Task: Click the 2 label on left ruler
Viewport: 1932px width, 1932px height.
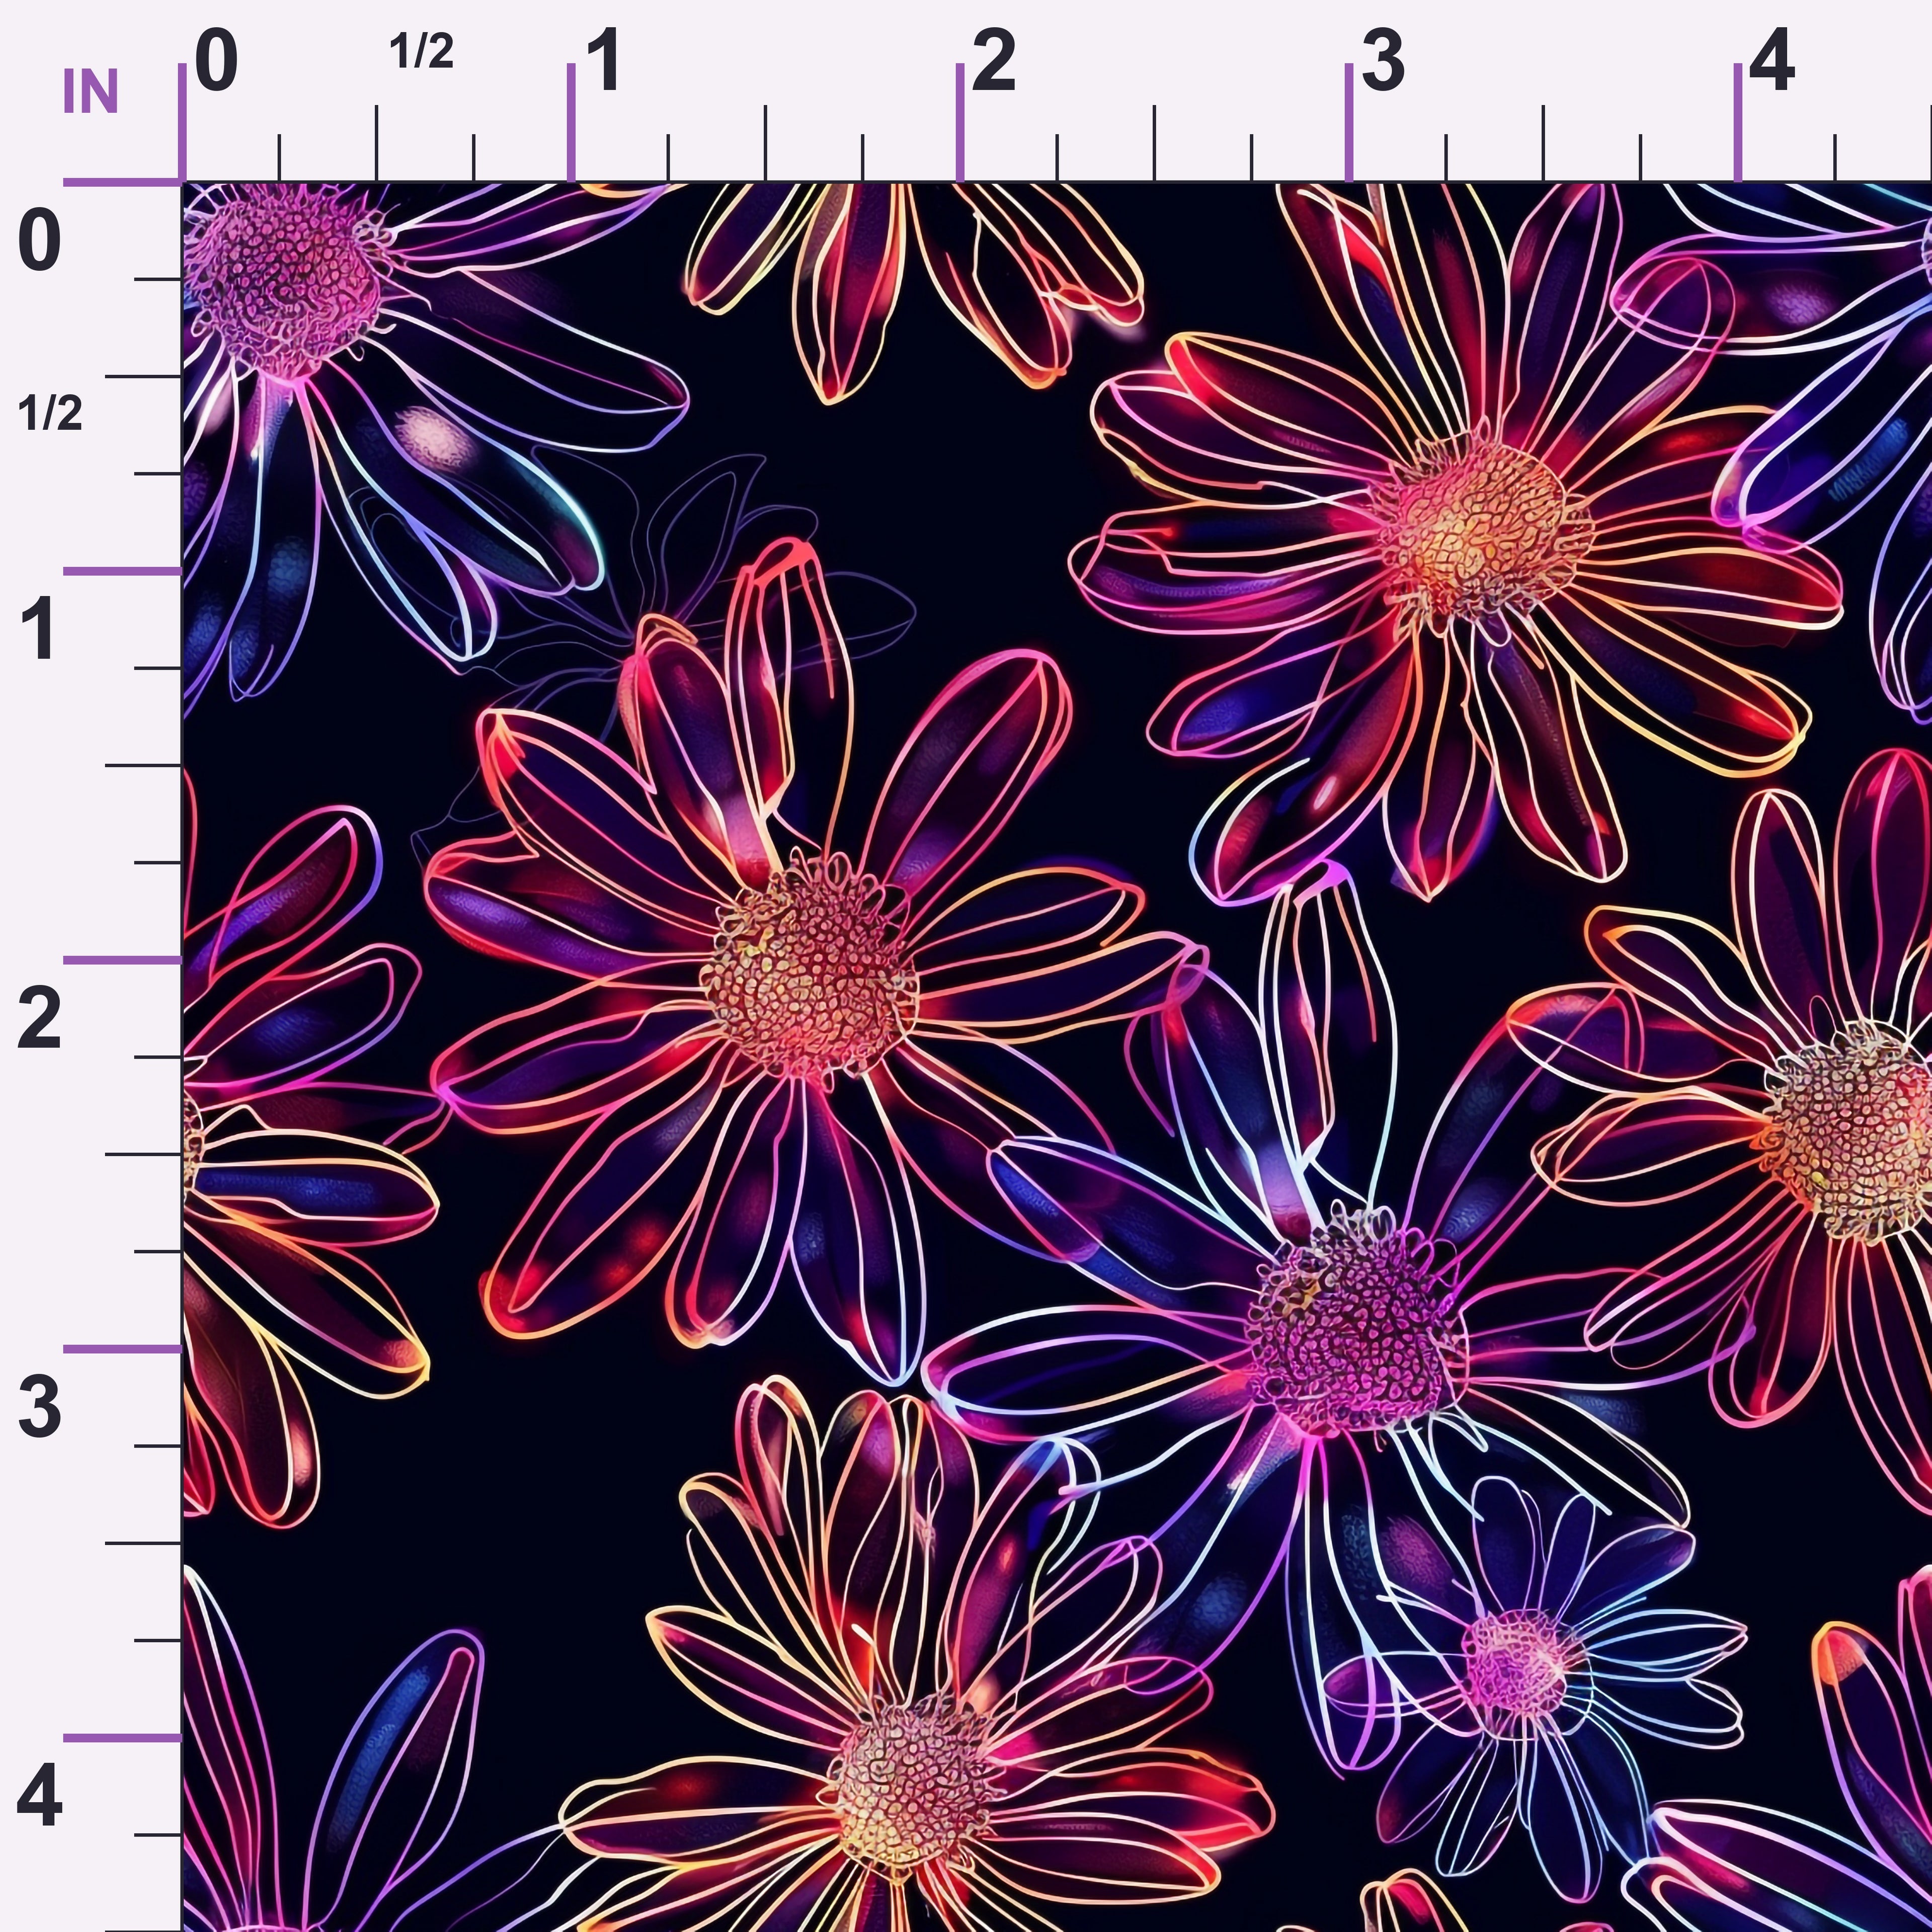Action: 40,1020
